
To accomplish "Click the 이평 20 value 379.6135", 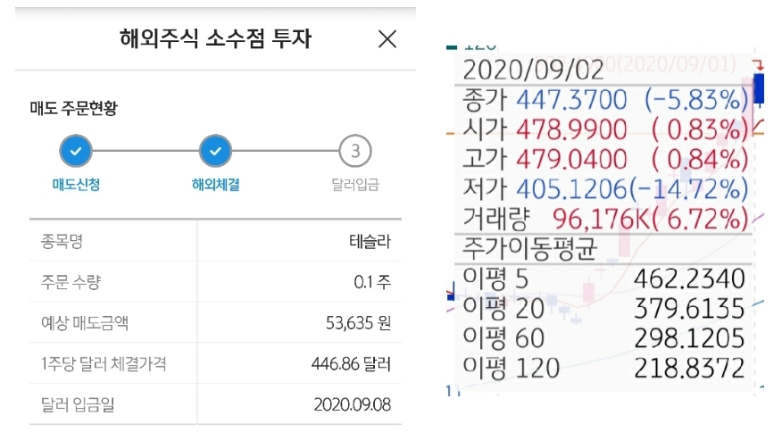I will coord(689,308).
